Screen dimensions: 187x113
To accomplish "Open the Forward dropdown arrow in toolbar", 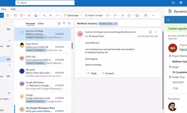I will coord(60,16).
